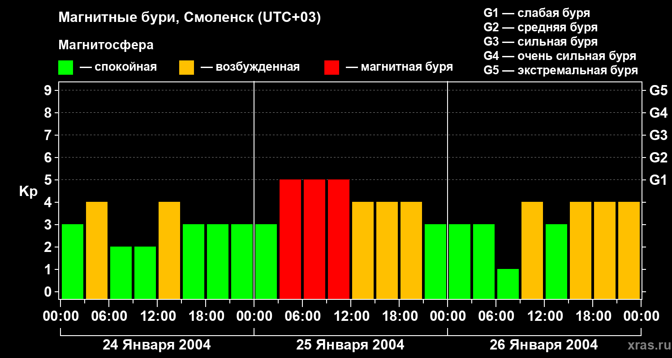
Task: Click the final orange bar ending 26 Января
Action: click(629, 250)
